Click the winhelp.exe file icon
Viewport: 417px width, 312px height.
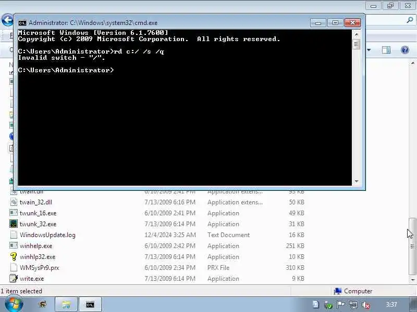click(x=14, y=245)
